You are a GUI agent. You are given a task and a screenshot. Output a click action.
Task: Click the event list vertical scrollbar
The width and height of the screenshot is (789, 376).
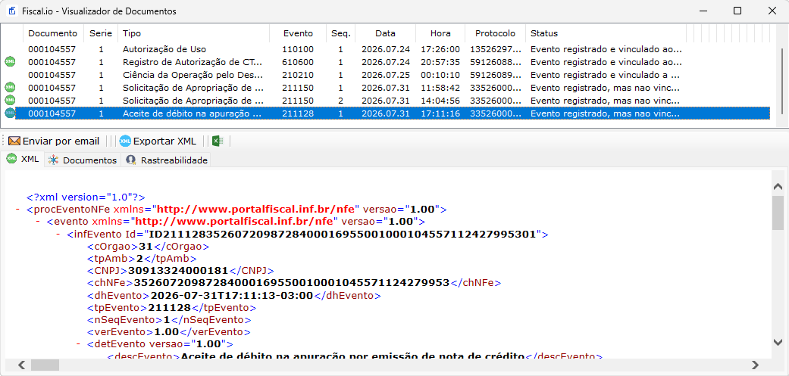781,80
